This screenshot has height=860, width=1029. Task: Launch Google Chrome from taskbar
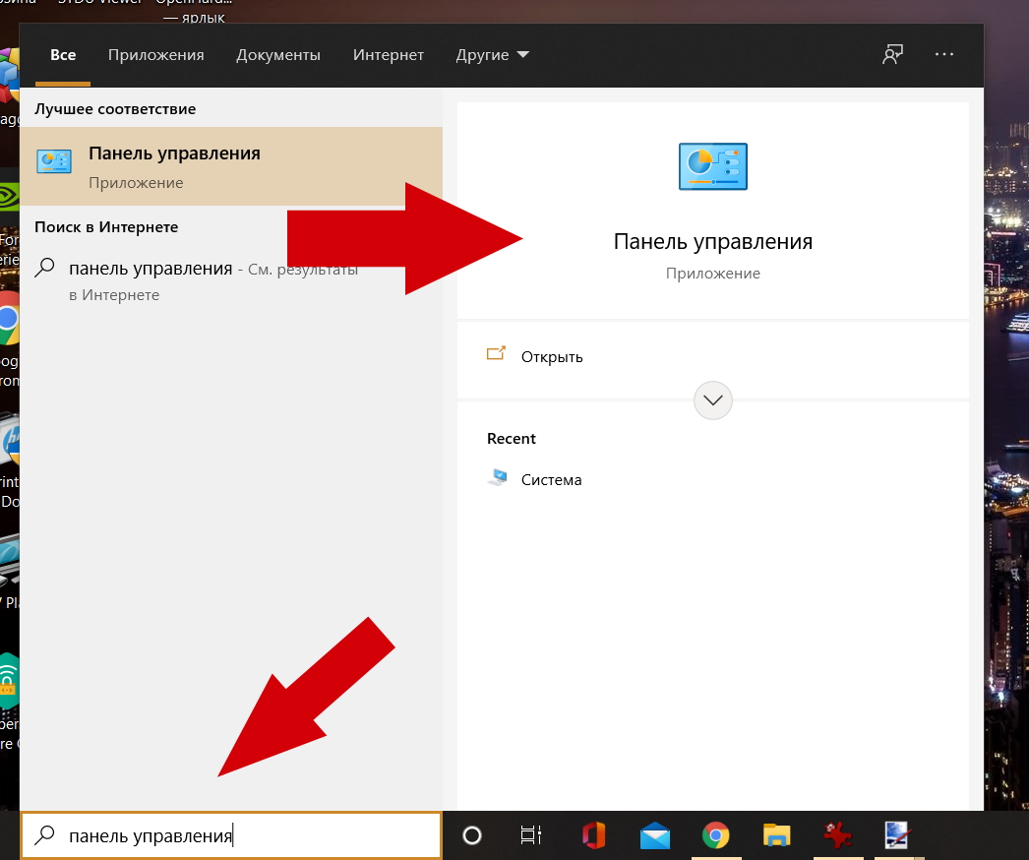click(x=715, y=835)
